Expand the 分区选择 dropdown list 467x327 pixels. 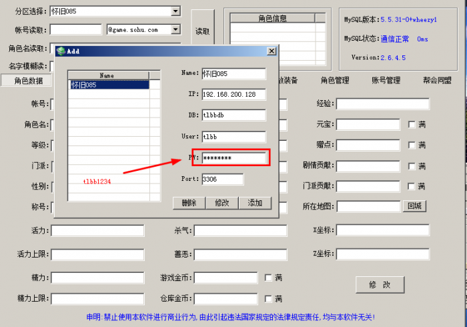point(175,11)
